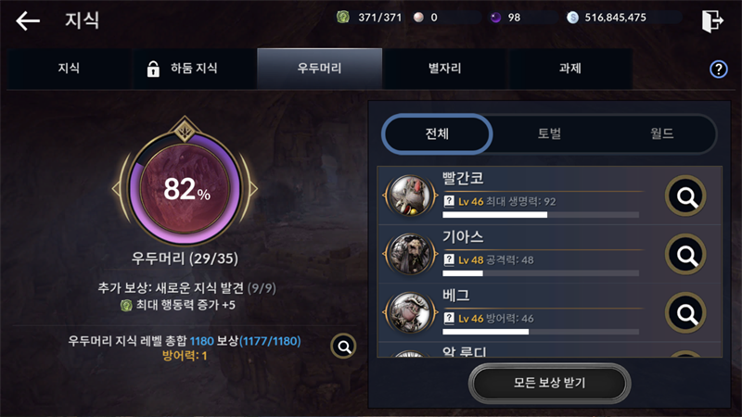Switch to the 별자리 tab
This screenshot has height=417, width=742.
coord(445,69)
